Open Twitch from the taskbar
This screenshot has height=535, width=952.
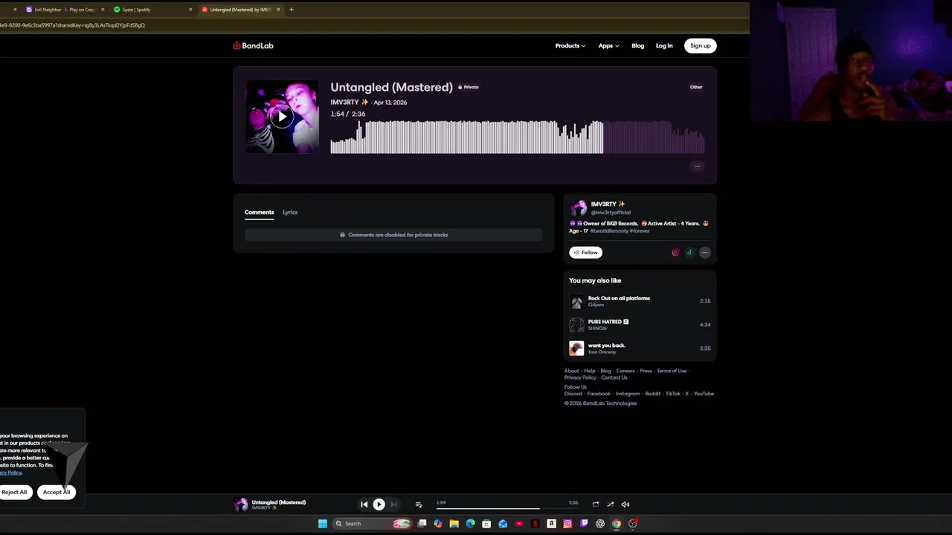coord(584,524)
